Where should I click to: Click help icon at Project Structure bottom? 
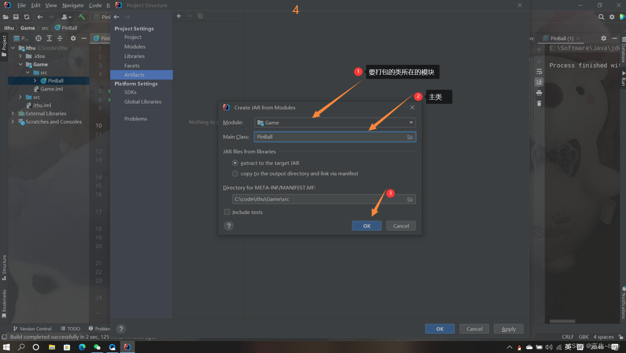[121, 329]
